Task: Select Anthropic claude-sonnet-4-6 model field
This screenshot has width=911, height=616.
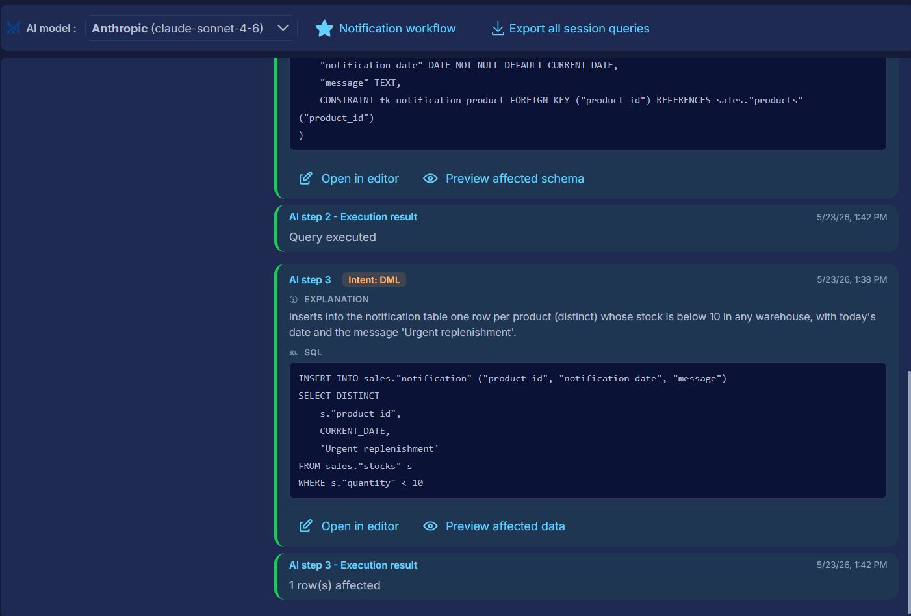Action: tap(190, 28)
